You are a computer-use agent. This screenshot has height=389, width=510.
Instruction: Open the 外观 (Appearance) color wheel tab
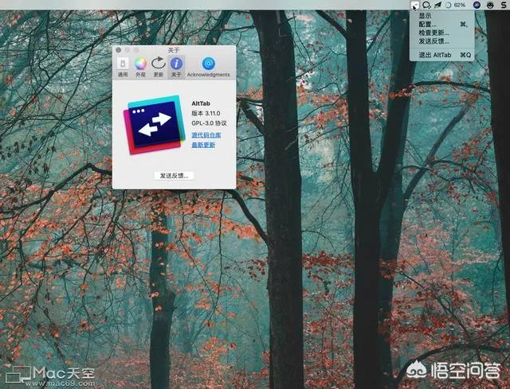(x=140, y=67)
